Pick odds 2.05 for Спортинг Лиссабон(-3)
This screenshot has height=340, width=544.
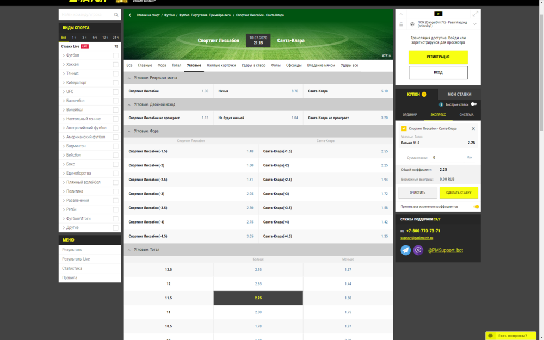(x=250, y=194)
